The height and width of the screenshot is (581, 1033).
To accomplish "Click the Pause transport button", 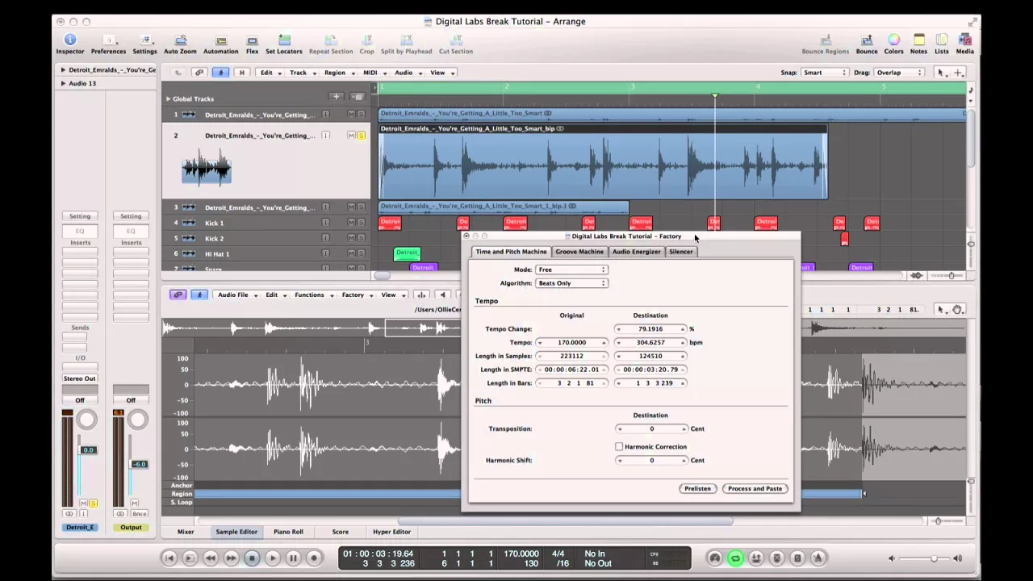I will pyautogui.click(x=293, y=558).
